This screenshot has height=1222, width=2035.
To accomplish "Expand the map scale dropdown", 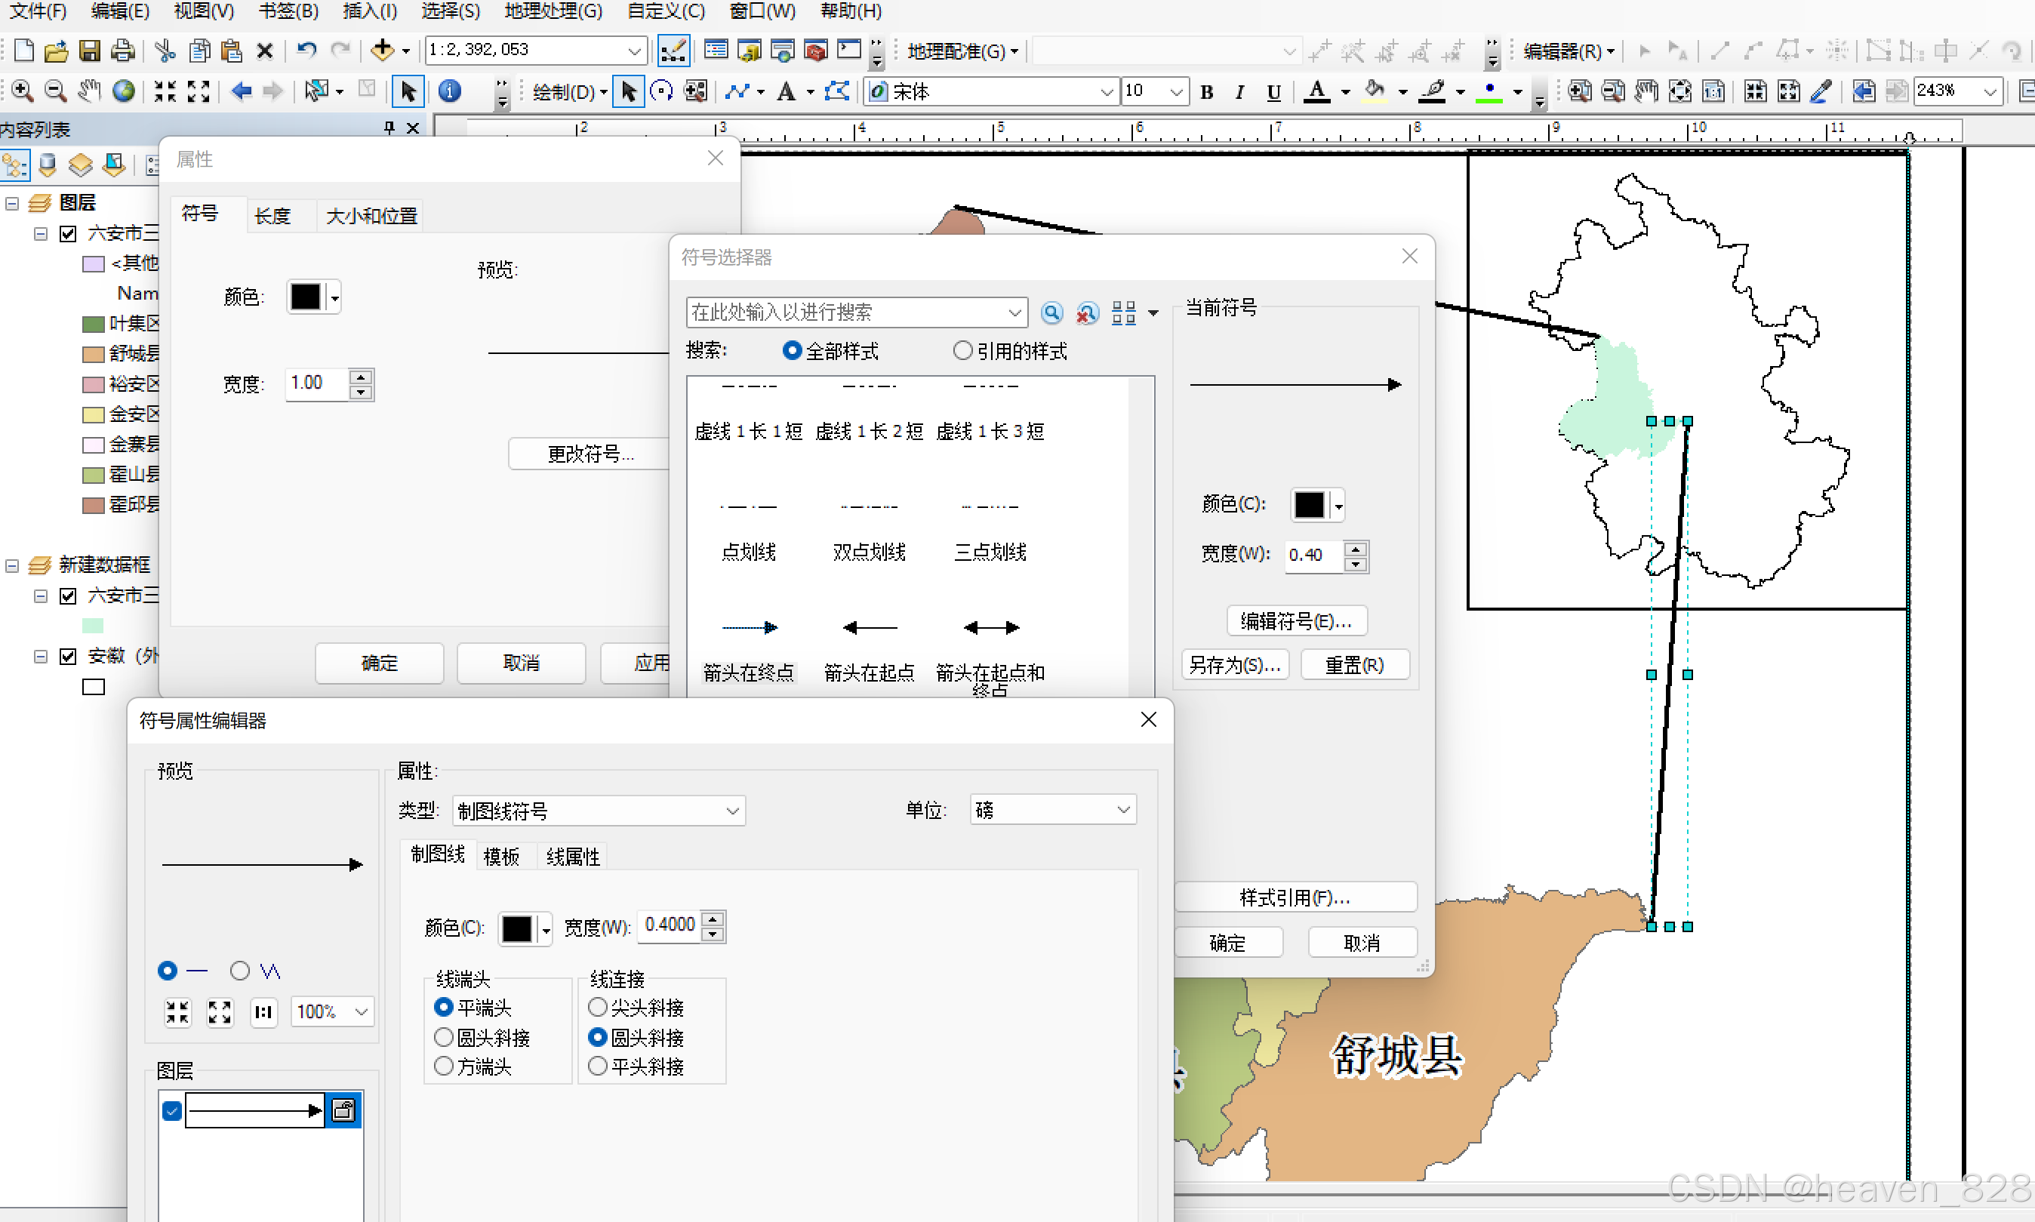I will click(634, 51).
